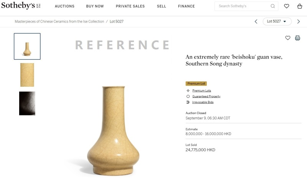
Task: Click the Premium Lots star icon
Action: [x=188, y=91]
